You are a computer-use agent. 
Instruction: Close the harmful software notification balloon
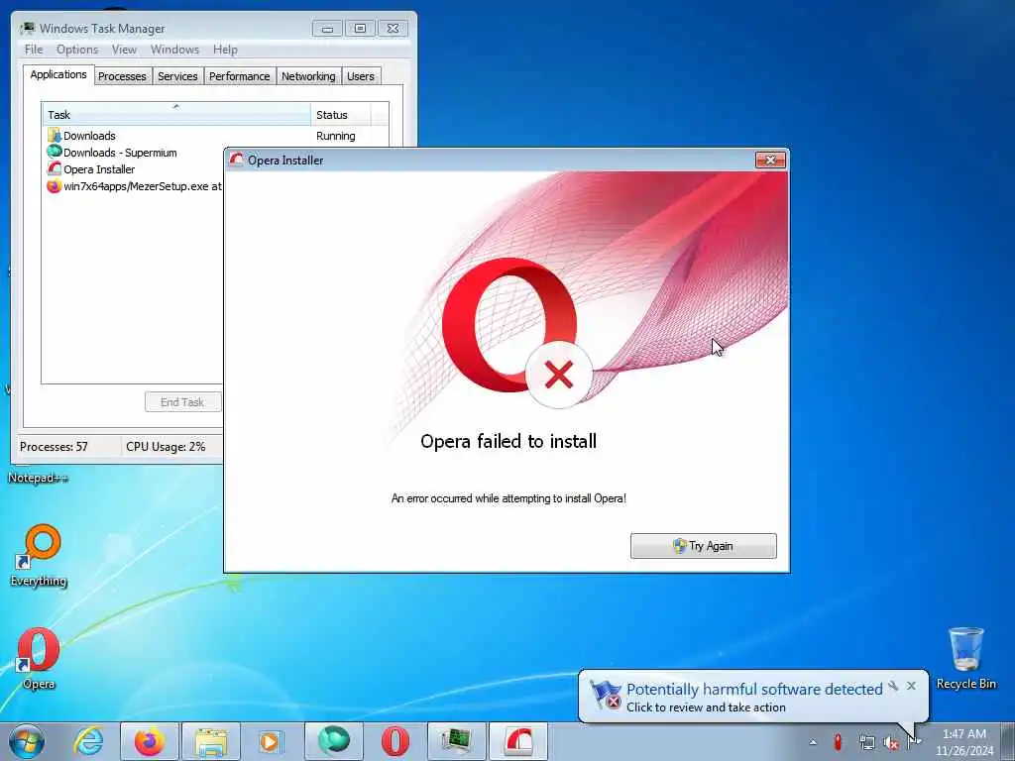(912, 686)
